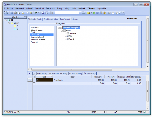Screen dimensions: 153x118
Task: Close the Členění panel with its x
Action: [25, 17]
